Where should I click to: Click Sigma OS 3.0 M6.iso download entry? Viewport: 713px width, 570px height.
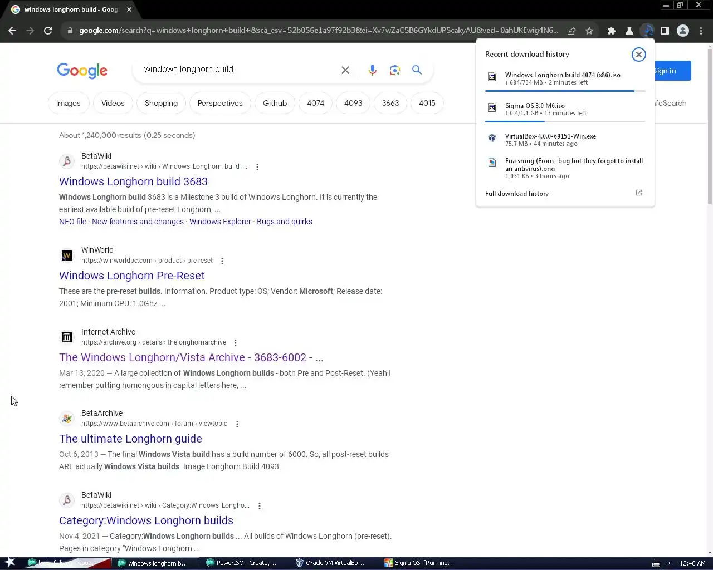pyautogui.click(x=565, y=109)
